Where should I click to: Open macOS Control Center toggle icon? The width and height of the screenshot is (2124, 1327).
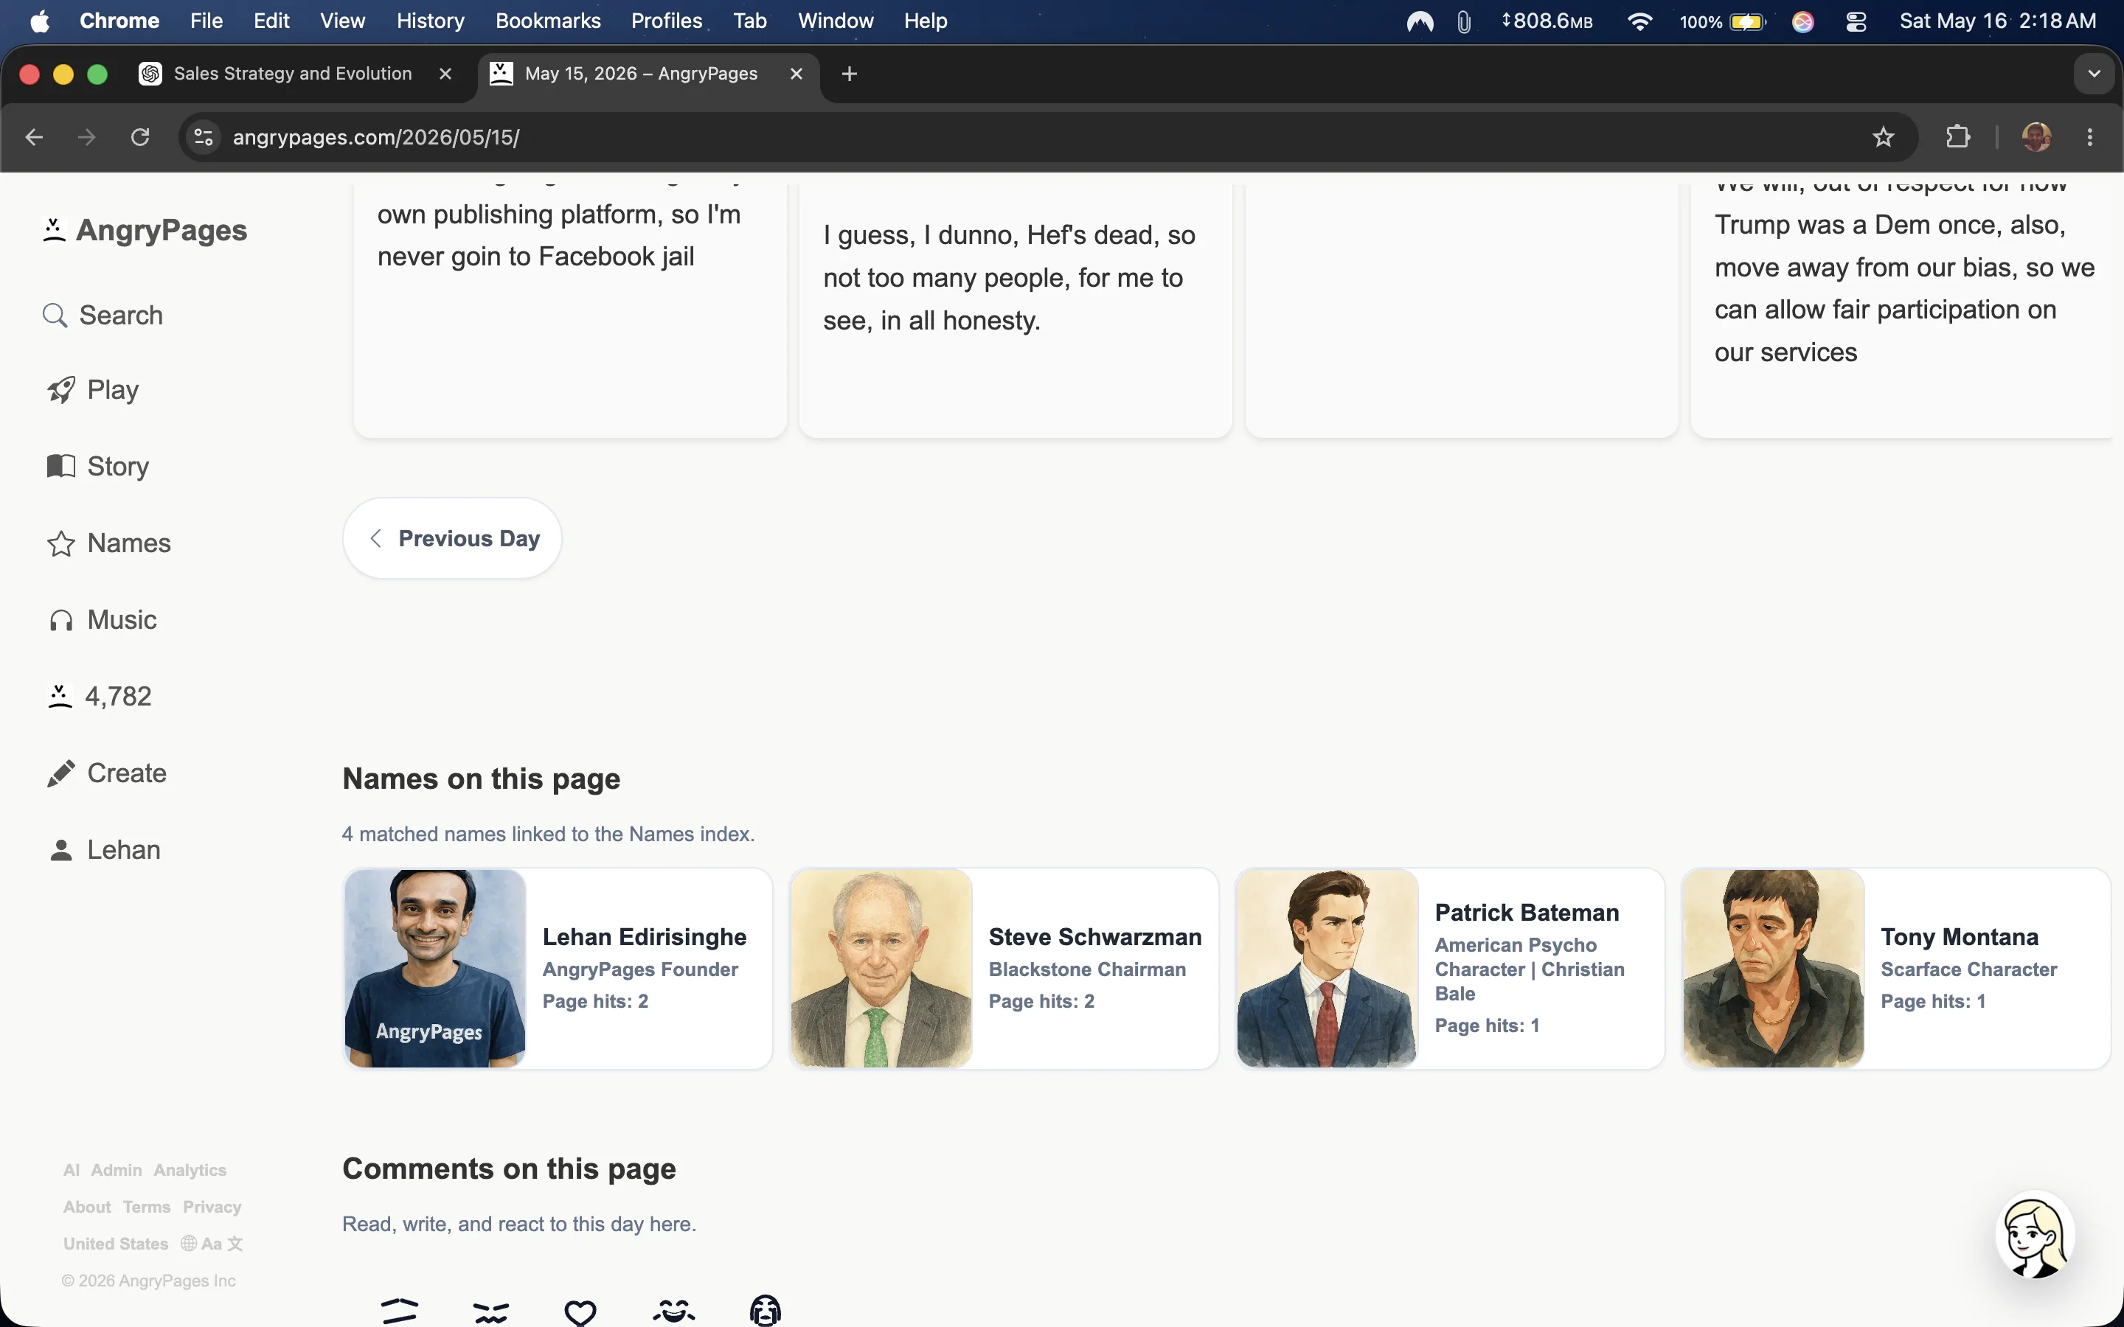[1856, 21]
